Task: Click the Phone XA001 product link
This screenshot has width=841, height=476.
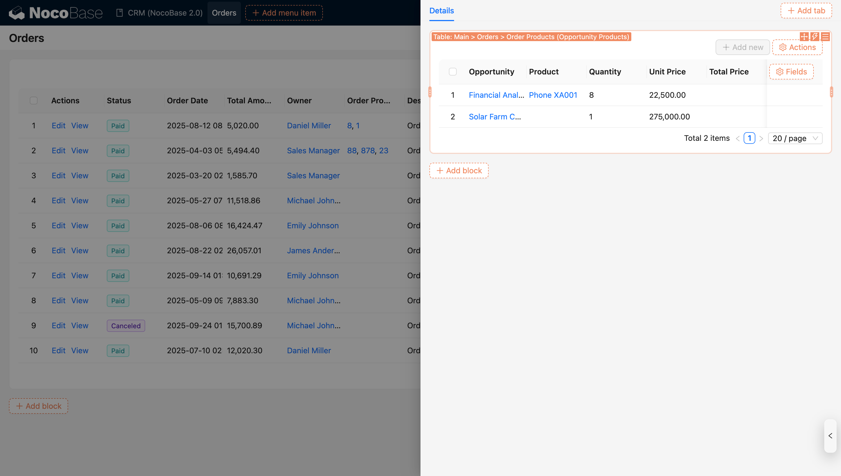Action: [x=553, y=95]
